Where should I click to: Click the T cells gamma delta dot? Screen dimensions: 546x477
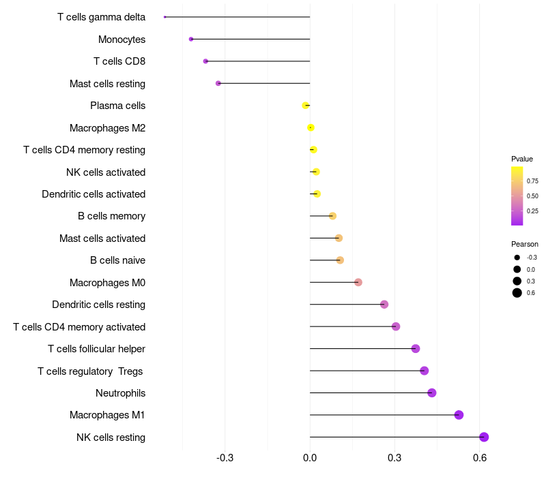coord(165,17)
